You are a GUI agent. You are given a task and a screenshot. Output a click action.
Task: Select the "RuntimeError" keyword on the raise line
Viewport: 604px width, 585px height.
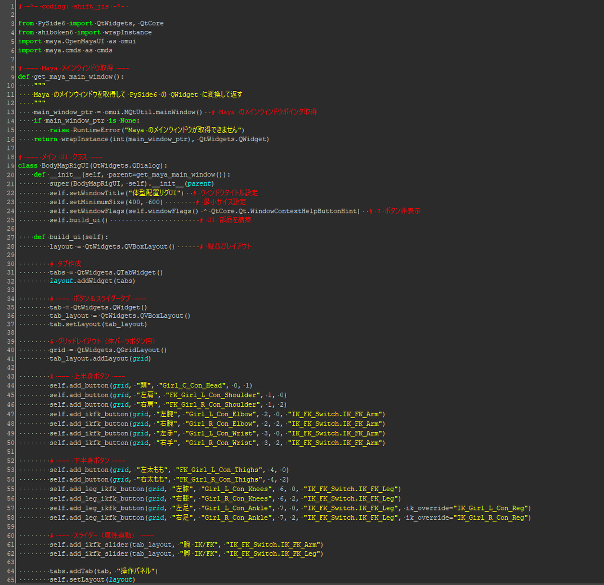[96, 130]
